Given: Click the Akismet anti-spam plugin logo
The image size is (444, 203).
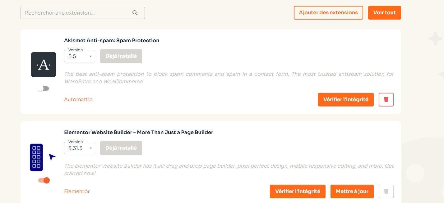Looking at the screenshot, I should pos(44,64).
